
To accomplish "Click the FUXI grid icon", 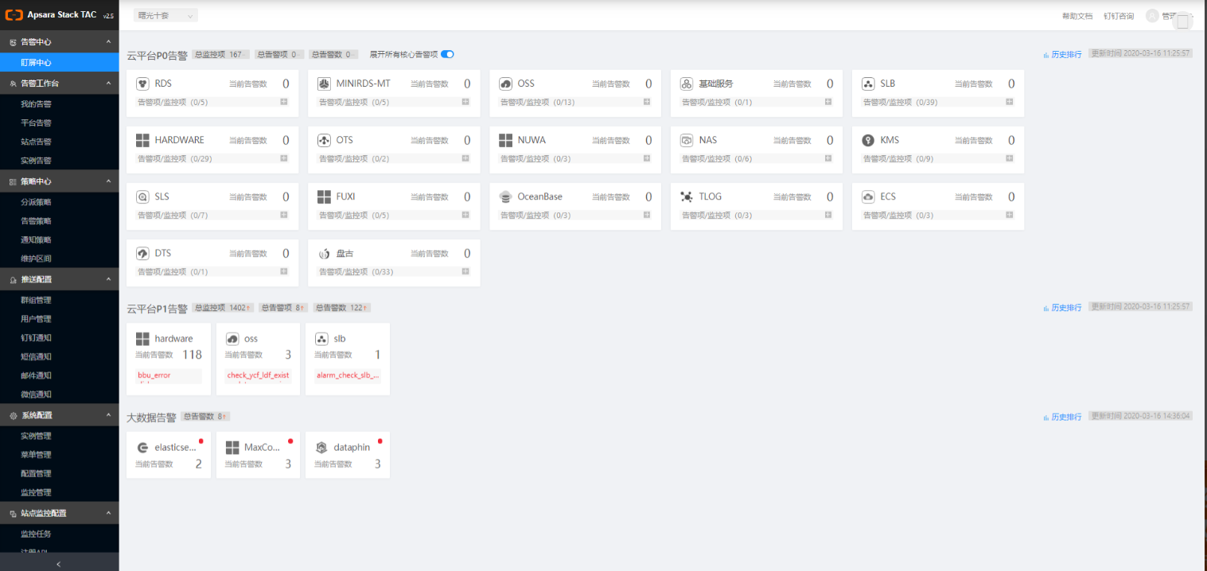I will click(x=324, y=196).
